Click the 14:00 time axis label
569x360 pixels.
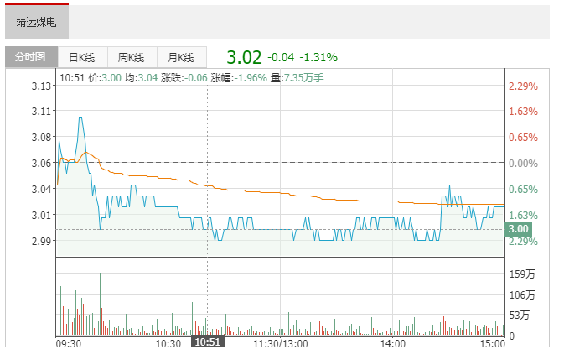392,343
